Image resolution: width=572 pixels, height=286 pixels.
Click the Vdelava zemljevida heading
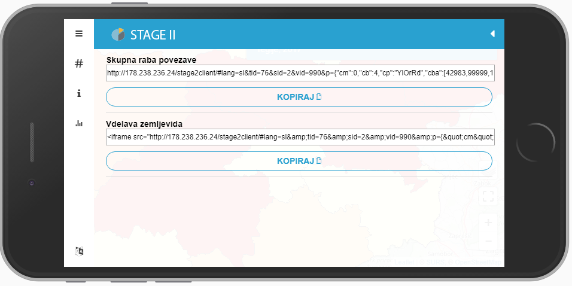(144, 124)
